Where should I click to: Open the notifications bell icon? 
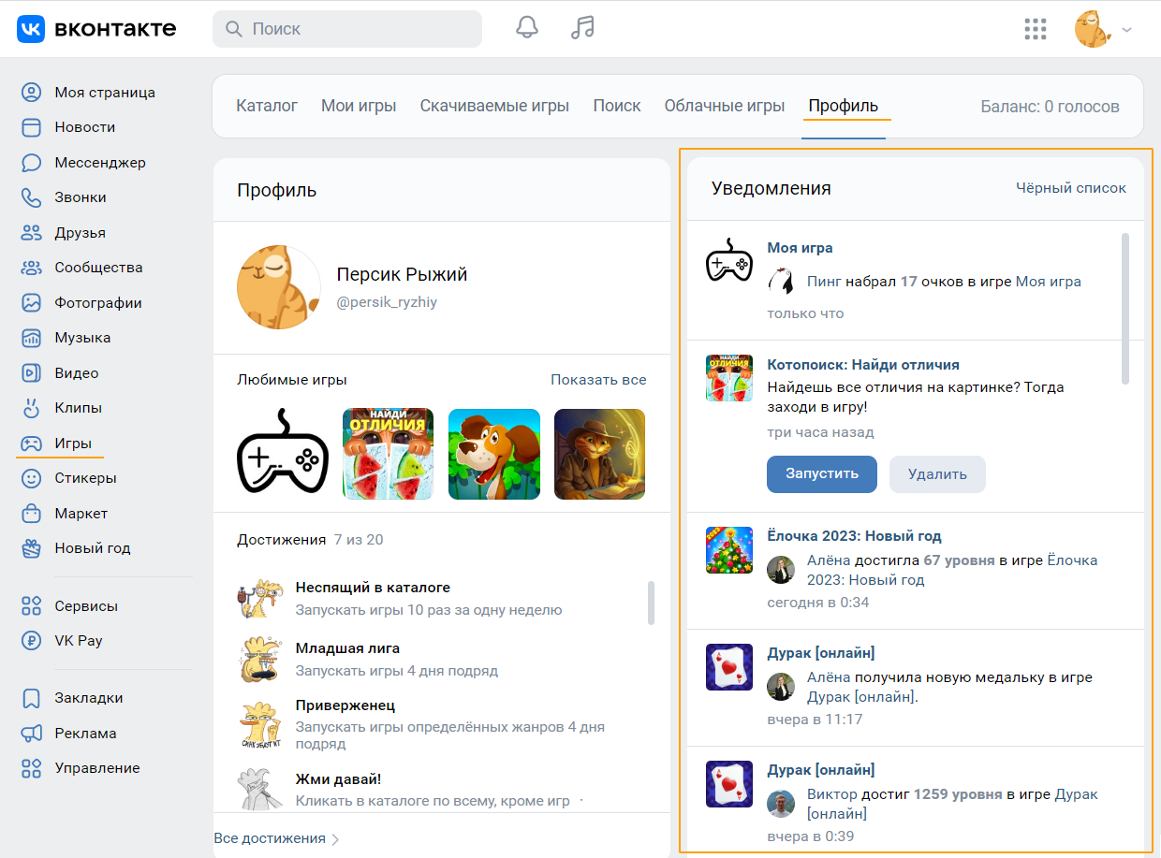pyautogui.click(x=527, y=28)
